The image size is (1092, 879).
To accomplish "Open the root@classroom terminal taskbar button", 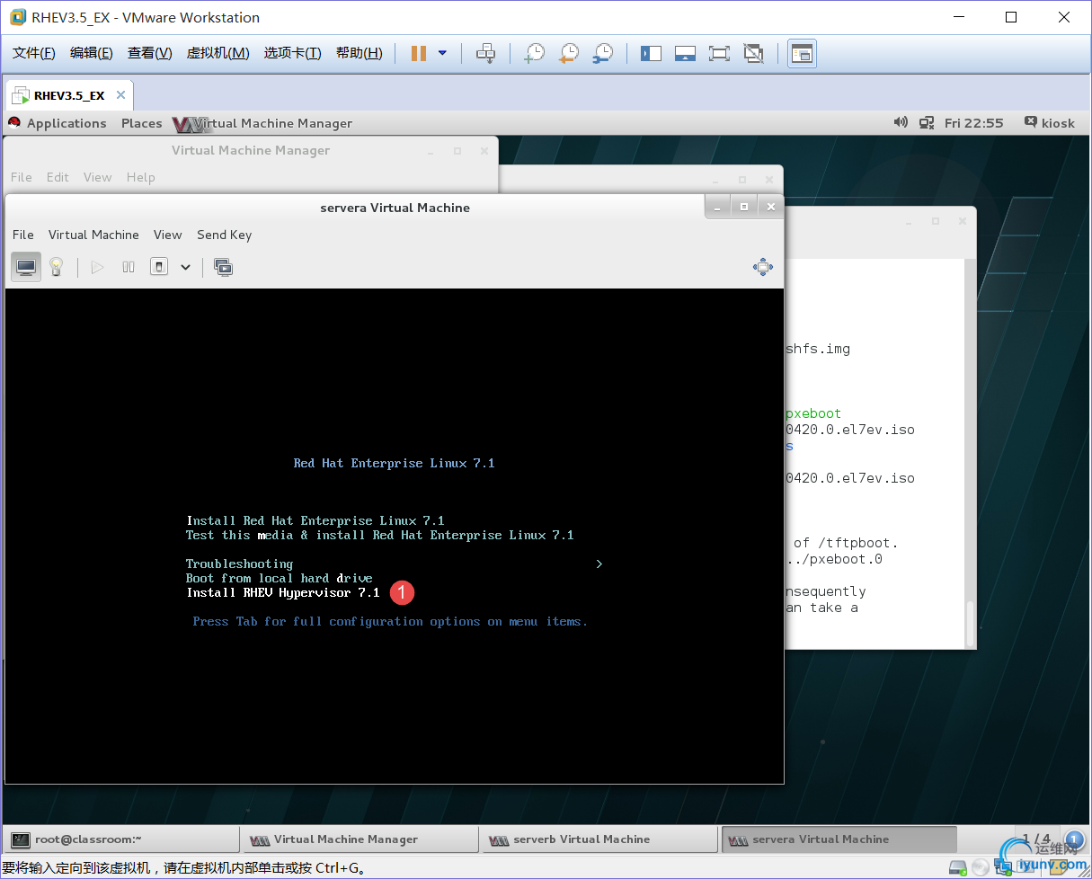I will coord(122,839).
